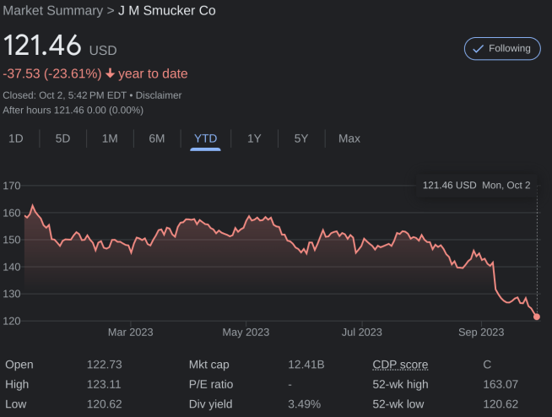Click the P/E ratio label
This screenshot has height=417, width=552.
click(x=211, y=384)
